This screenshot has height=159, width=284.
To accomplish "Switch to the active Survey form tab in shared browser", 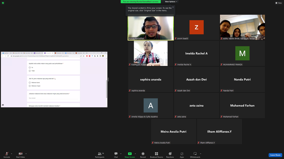I will 48,53.
